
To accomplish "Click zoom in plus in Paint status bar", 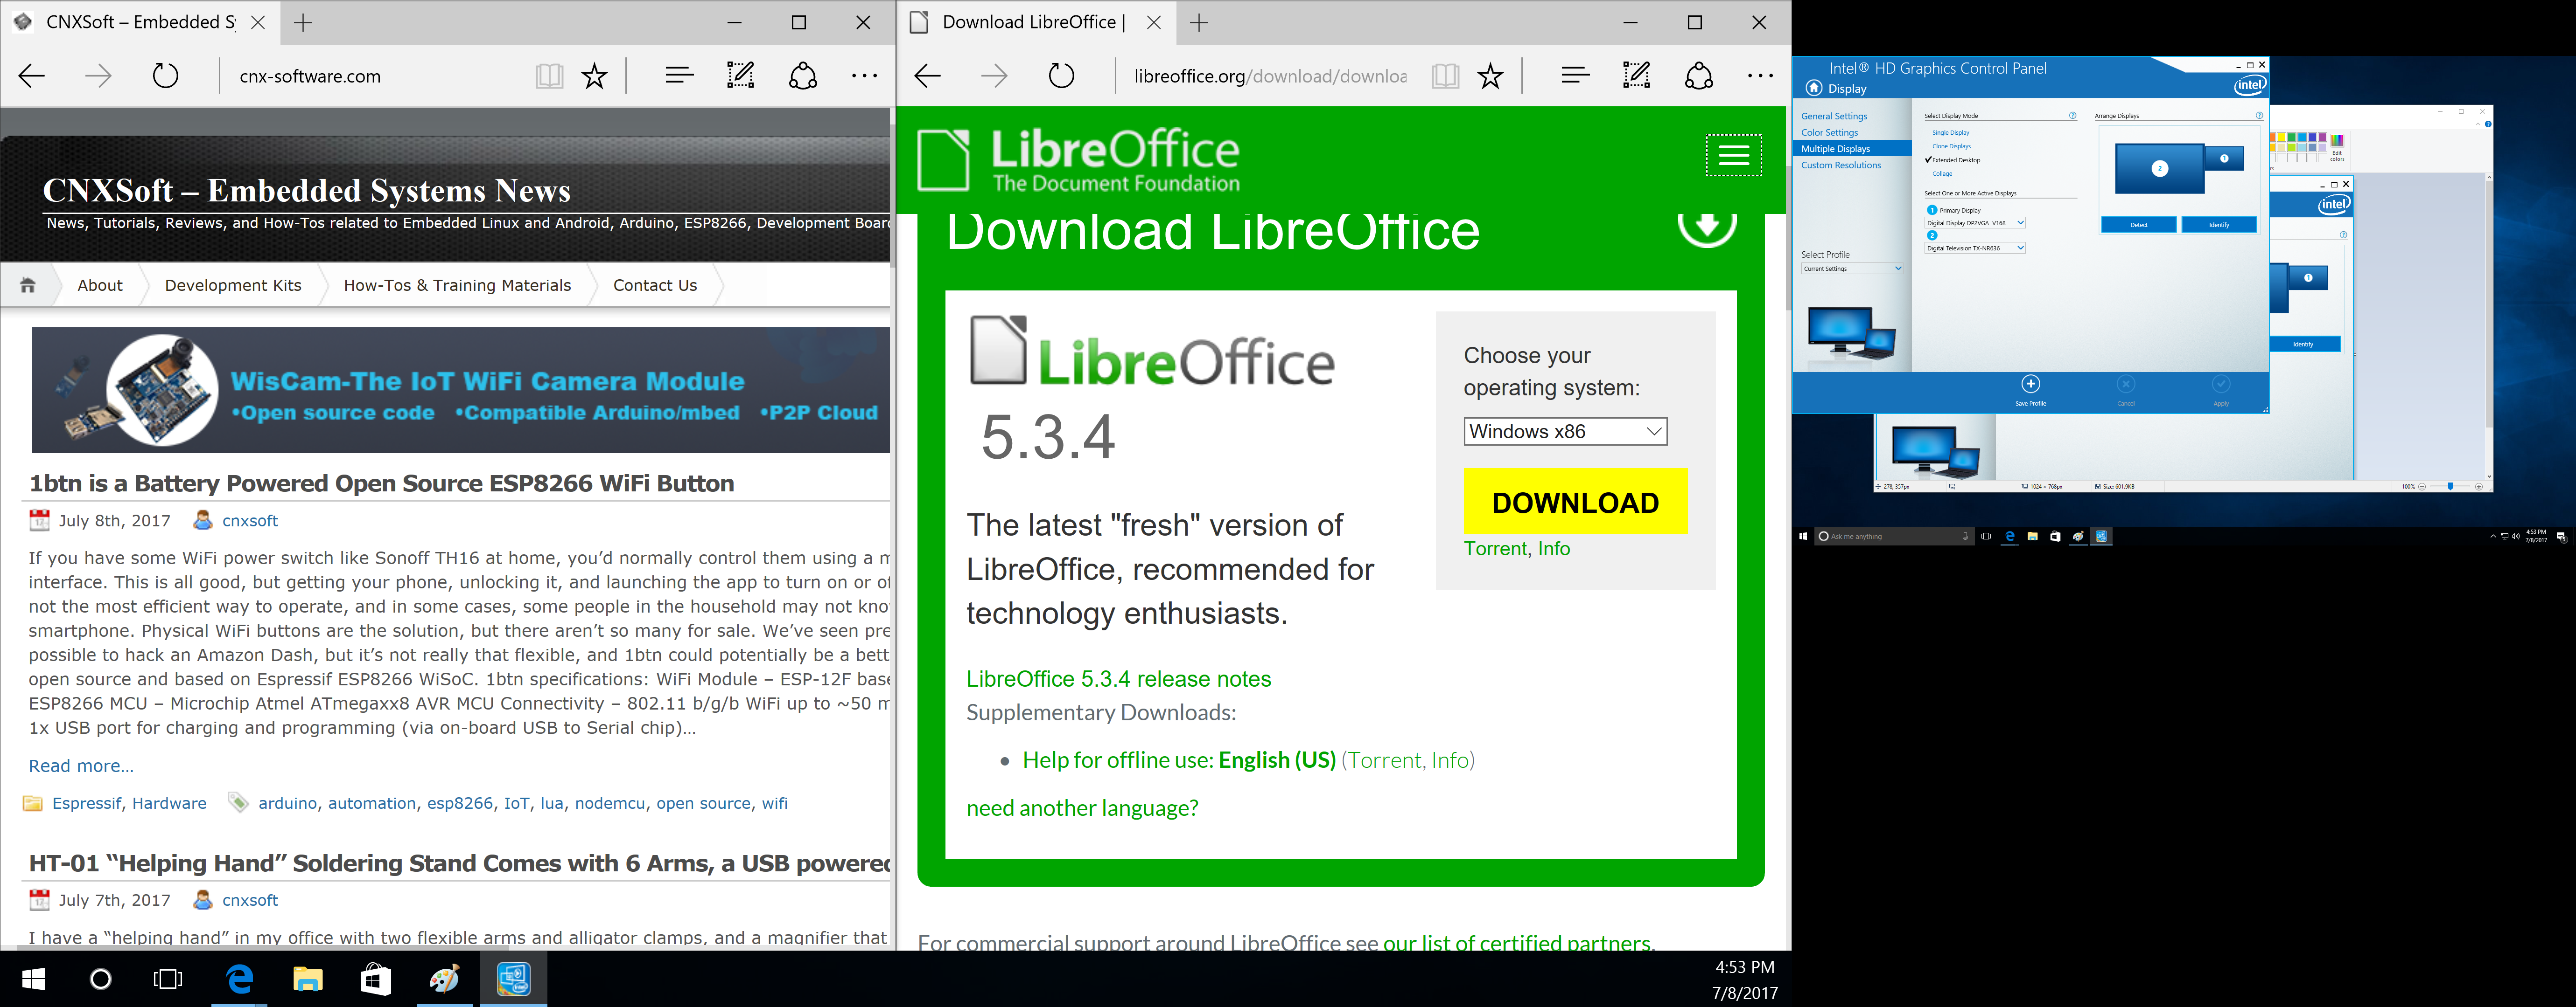I will tap(2479, 487).
